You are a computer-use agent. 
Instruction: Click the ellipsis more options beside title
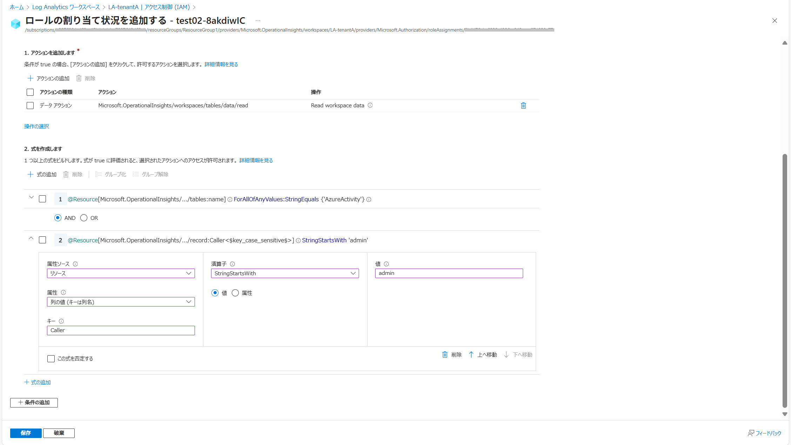258,21
